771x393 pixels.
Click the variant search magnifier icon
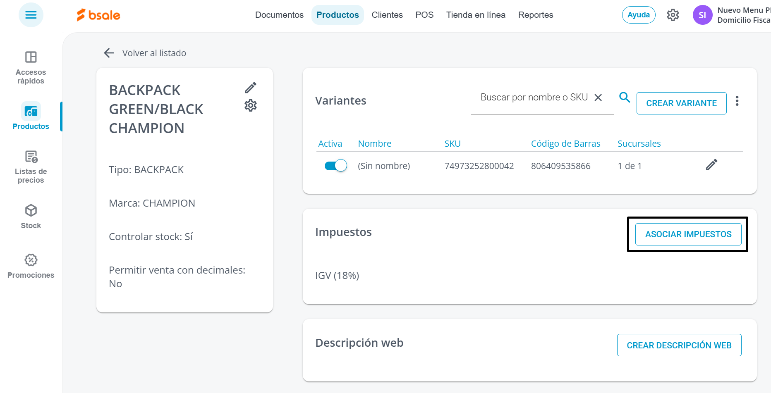click(625, 98)
